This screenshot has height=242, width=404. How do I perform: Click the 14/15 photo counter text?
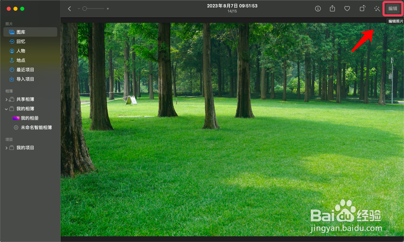point(232,11)
